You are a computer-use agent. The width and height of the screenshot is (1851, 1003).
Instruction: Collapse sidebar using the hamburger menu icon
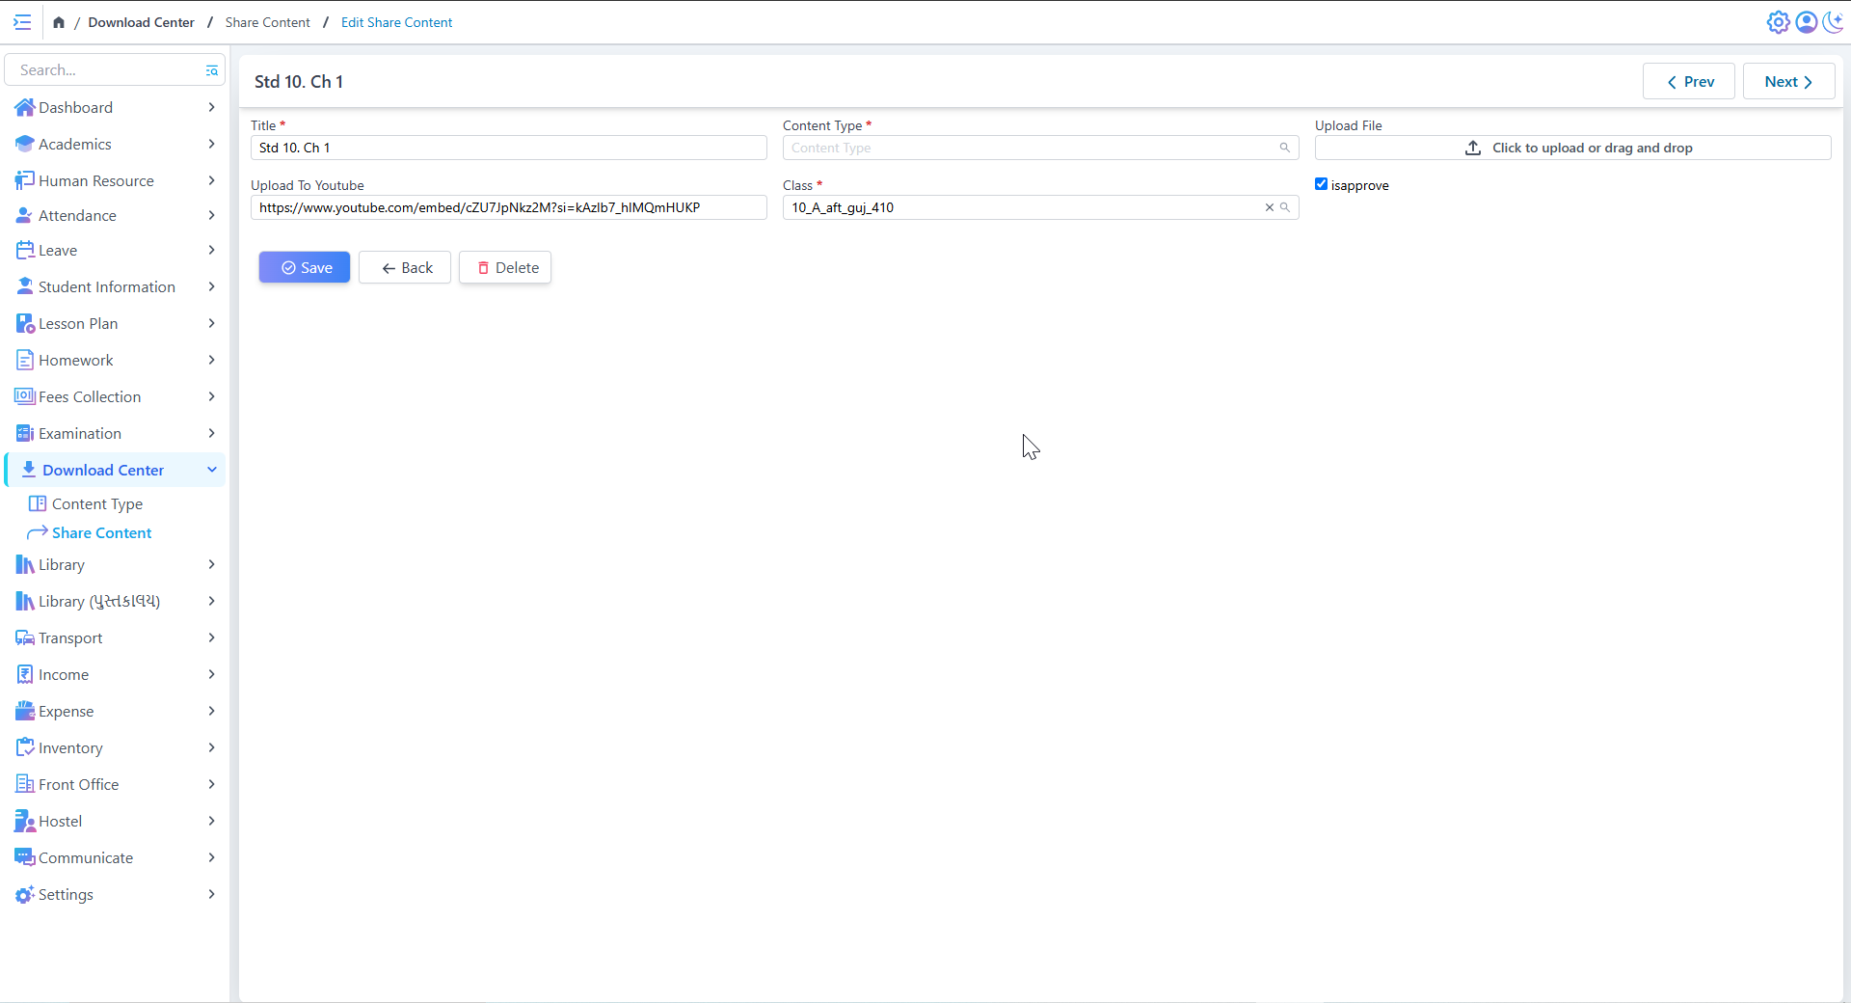(22, 22)
